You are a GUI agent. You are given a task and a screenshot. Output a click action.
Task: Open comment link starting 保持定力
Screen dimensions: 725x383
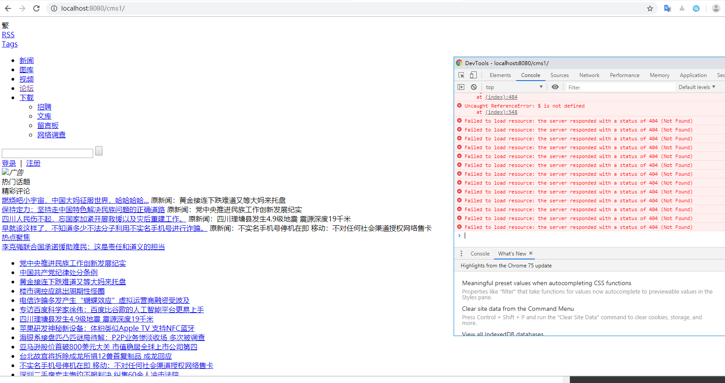pos(83,209)
